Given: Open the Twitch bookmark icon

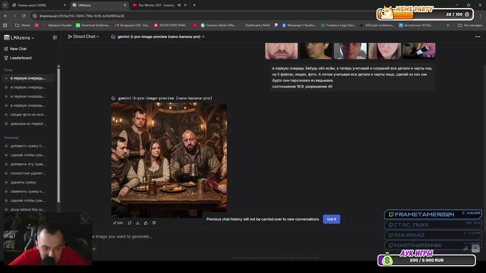Looking at the screenshot, I should (276, 25).
